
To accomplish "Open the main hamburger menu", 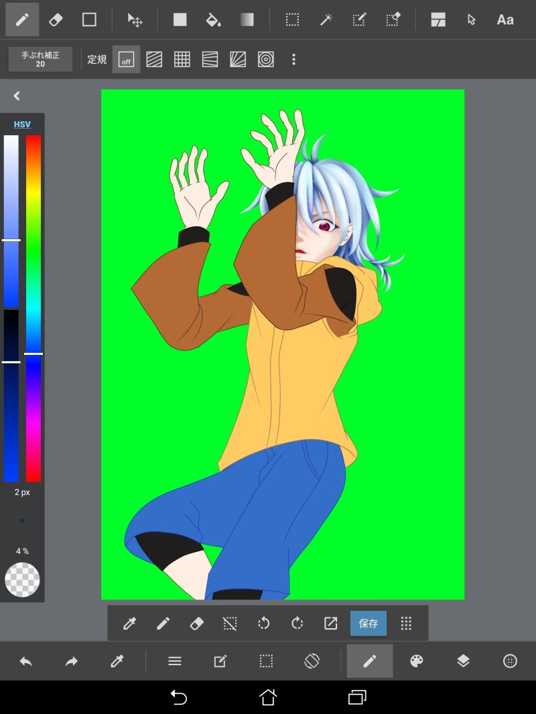I will [x=175, y=661].
